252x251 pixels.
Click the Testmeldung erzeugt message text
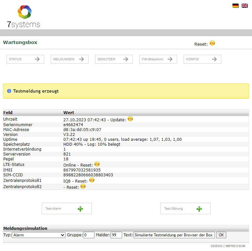(36, 91)
